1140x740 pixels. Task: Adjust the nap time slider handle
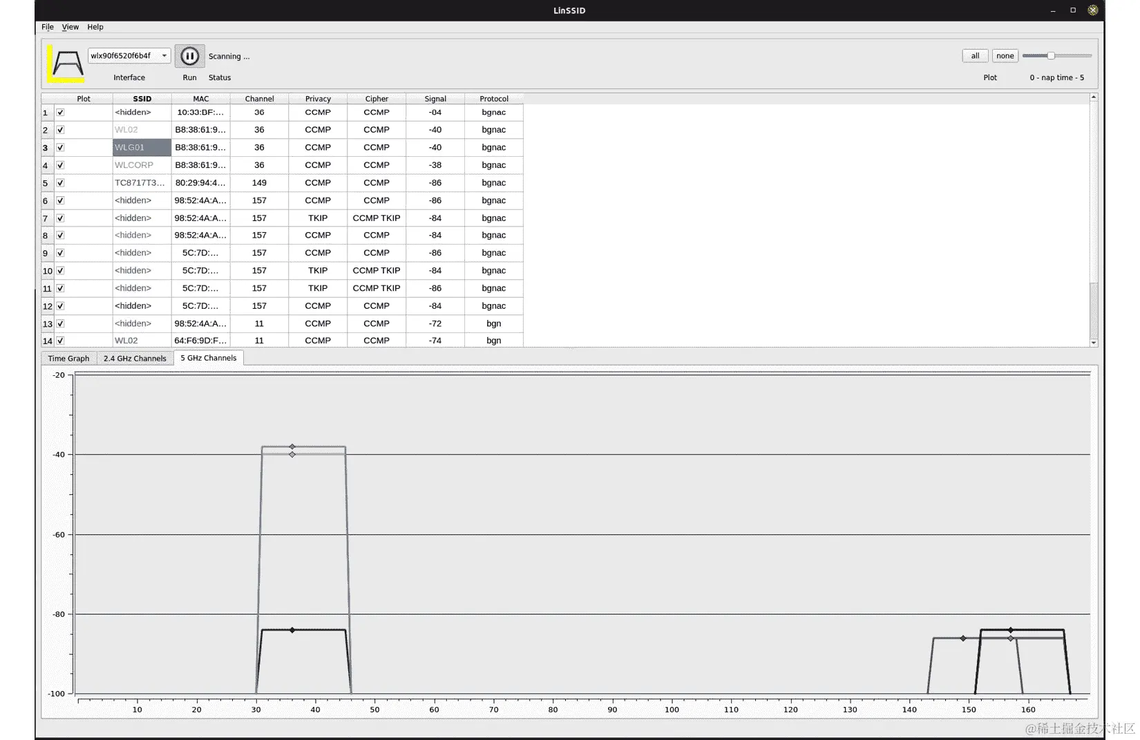coord(1051,55)
